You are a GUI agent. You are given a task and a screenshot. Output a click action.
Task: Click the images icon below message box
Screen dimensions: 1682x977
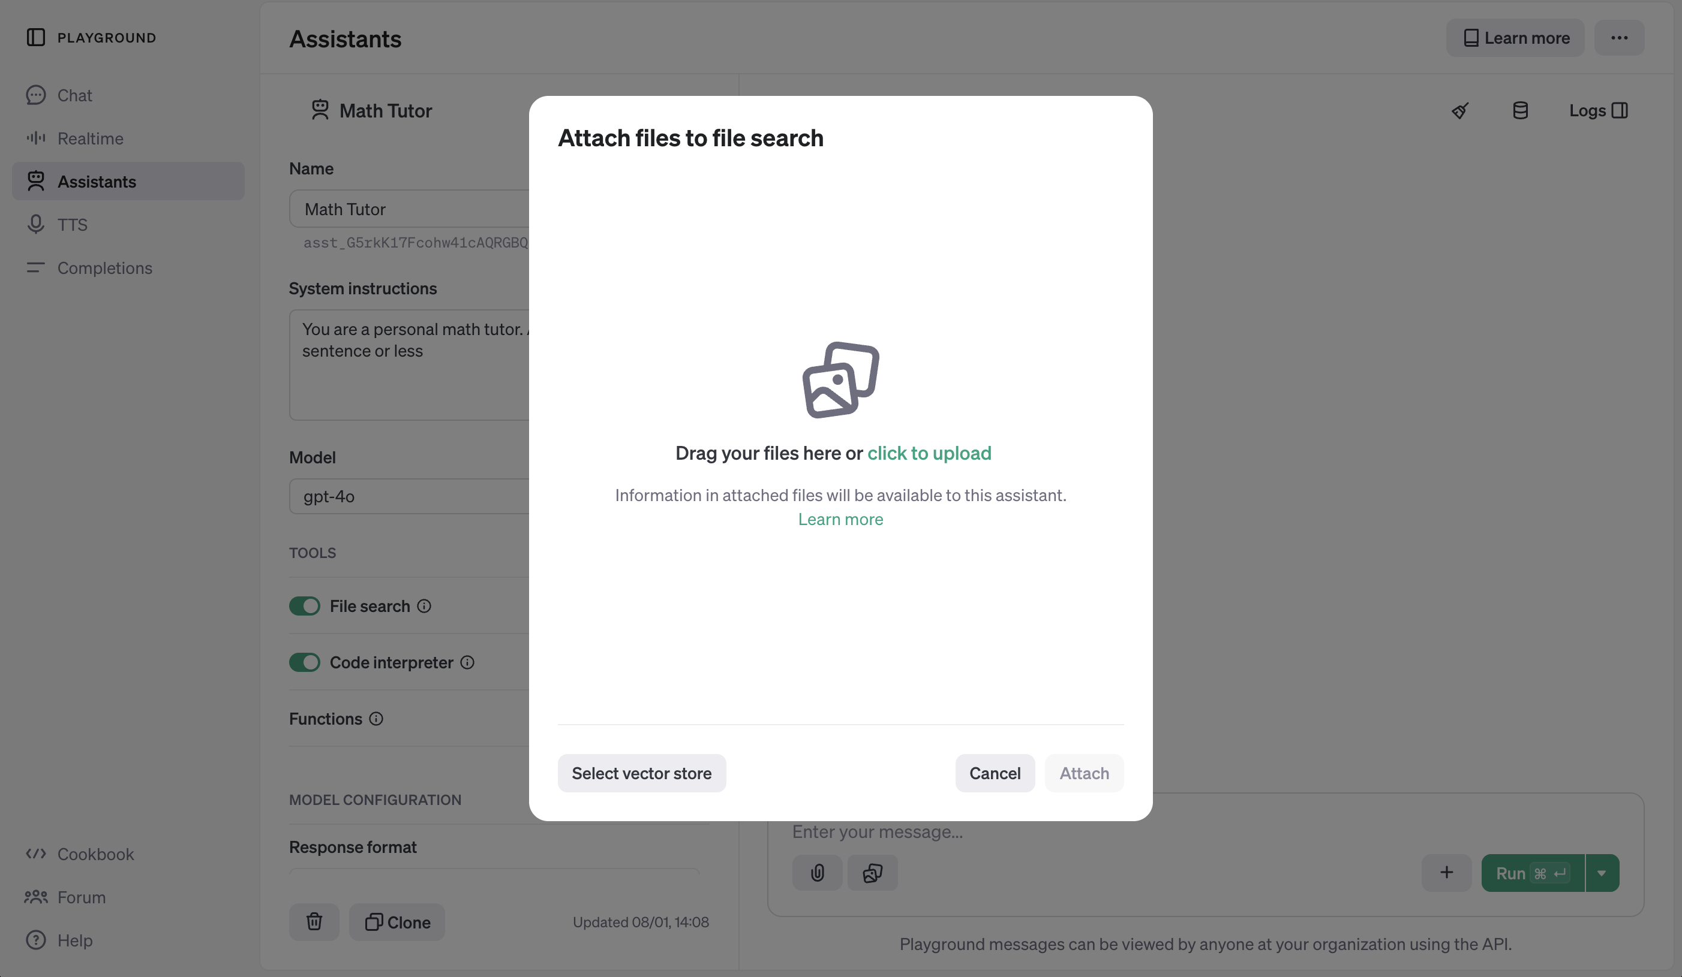tap(872, 873)
